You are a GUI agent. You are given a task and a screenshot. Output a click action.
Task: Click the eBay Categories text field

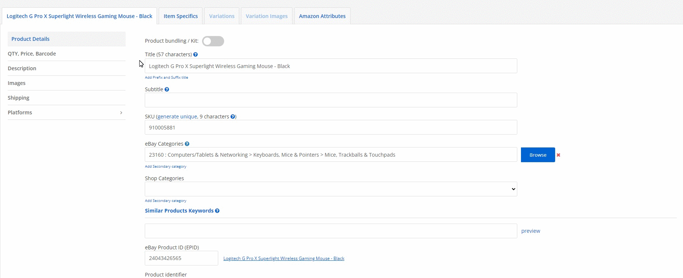(331, 154)
